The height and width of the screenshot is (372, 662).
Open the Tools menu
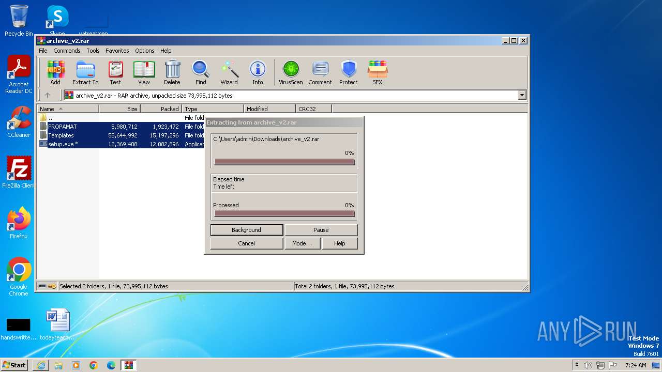(x=93, y=51)
